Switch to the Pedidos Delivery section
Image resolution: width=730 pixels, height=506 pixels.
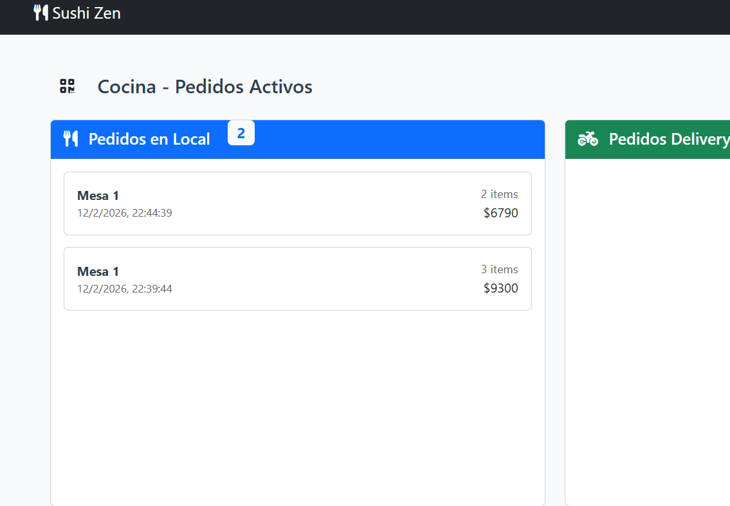pos(669,139)
